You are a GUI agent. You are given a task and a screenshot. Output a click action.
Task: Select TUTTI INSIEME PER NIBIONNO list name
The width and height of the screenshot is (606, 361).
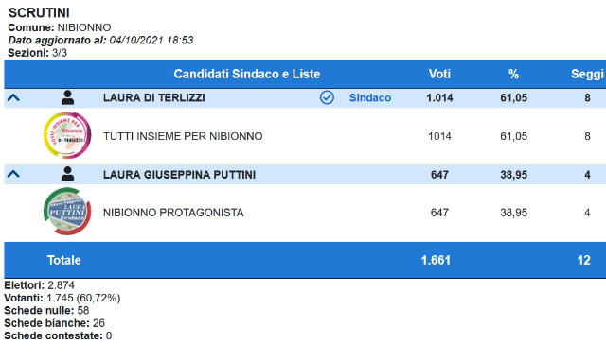coord(183,136)
